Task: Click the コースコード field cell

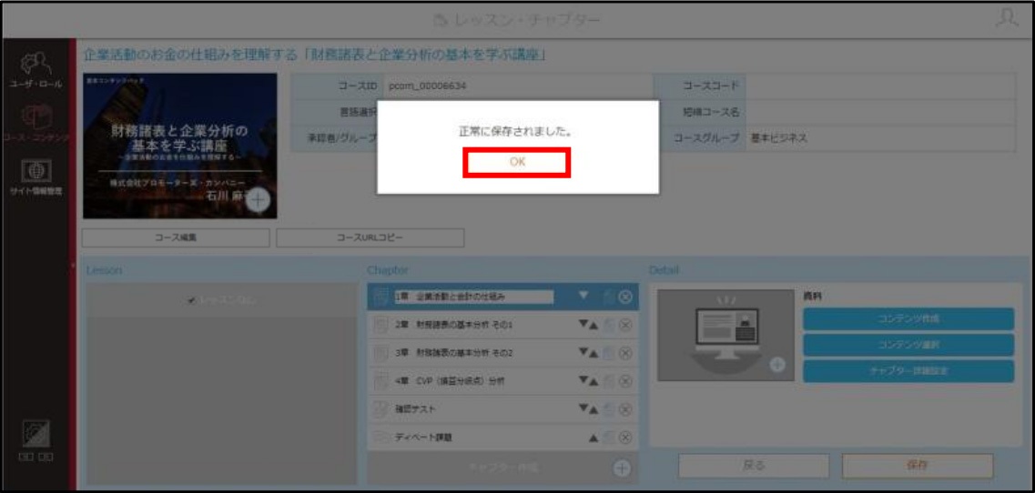Action: pyautogui.click(x=880, y=86)
